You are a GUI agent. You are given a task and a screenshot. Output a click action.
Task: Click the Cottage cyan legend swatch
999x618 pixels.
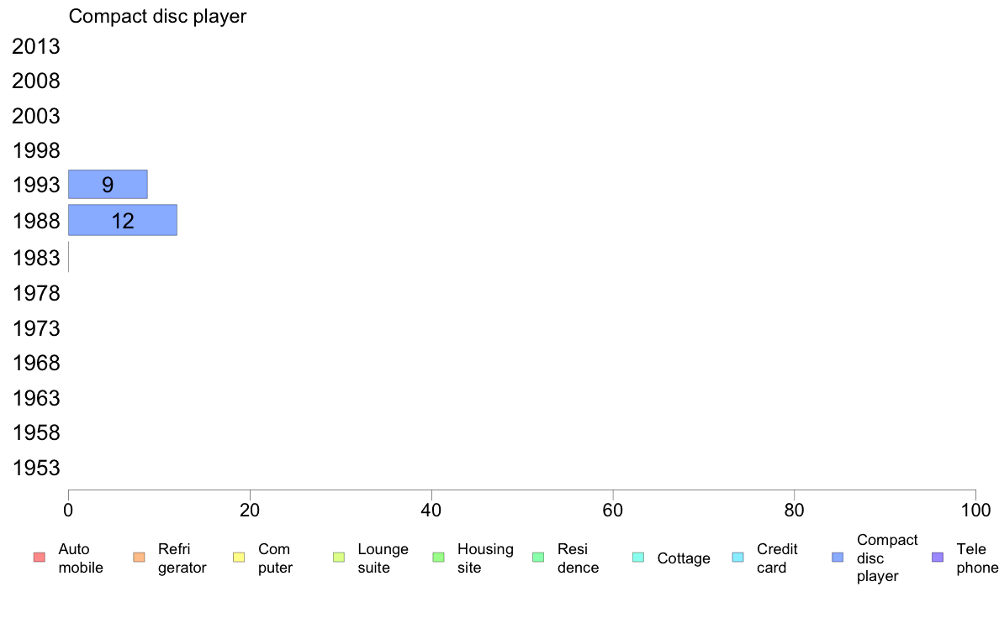(x=638, y=558)
